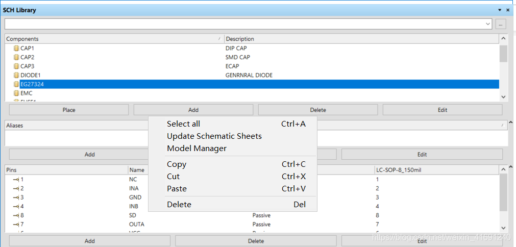
Task: Click the CAP1 component icon
Action: 16,48
